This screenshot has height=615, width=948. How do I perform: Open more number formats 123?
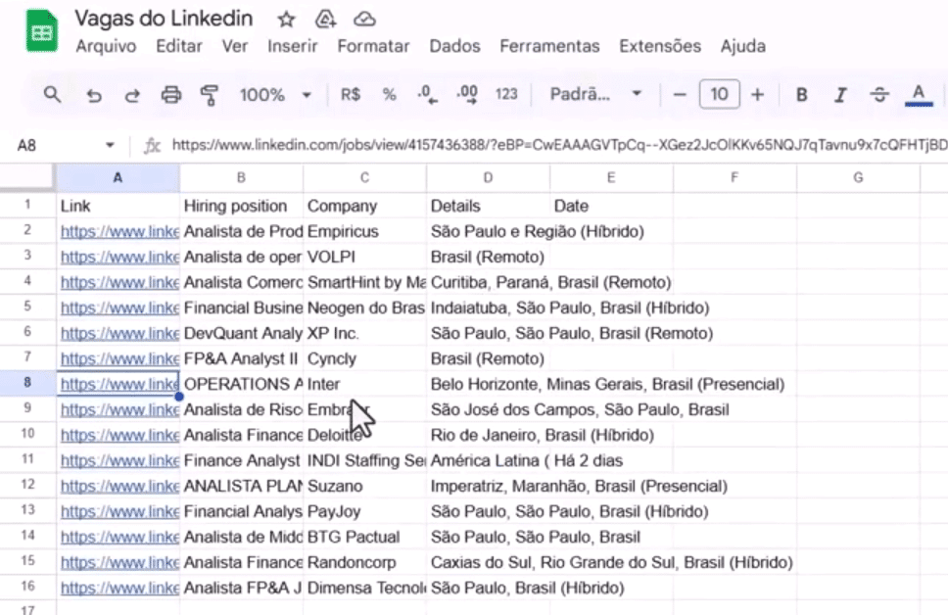506,94
